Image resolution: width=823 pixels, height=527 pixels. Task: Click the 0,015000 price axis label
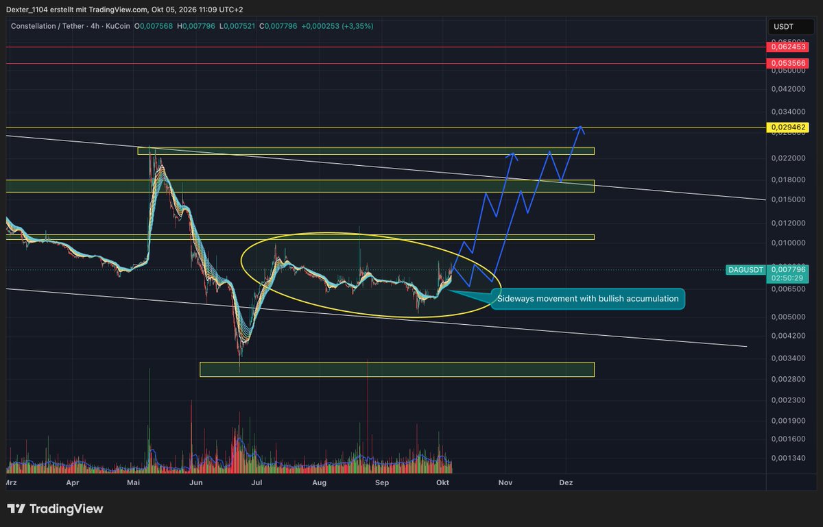click(x=787, y=199)
